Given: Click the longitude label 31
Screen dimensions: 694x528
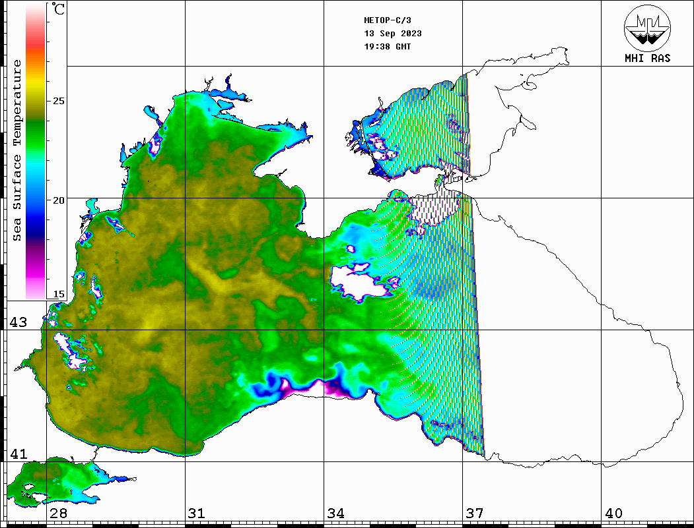Looking at the screenshot, I should (197, 513).
